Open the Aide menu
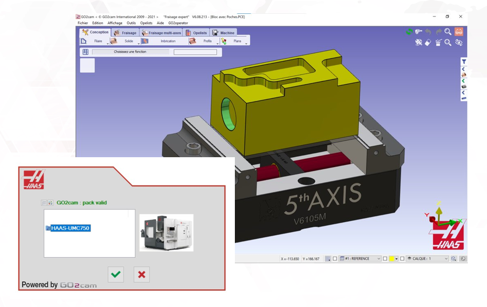The width and height of the screenshot is (487, 307). click(160, 23)
